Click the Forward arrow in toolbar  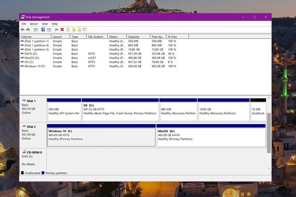coord(28,30)
